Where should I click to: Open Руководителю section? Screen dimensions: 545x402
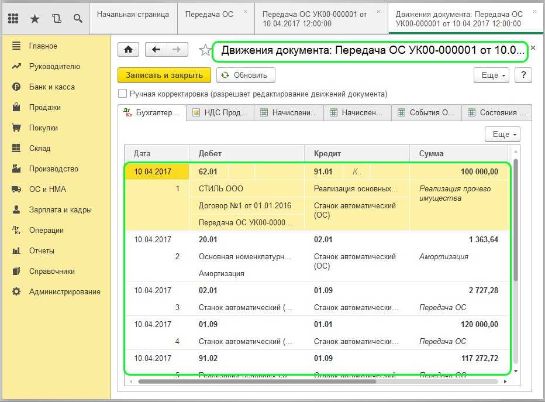click(54, 67)
